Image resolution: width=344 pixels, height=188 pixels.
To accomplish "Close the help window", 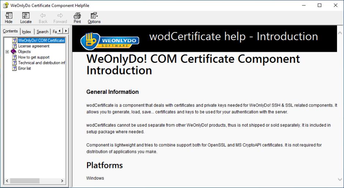I will click(x=336, y=5).
